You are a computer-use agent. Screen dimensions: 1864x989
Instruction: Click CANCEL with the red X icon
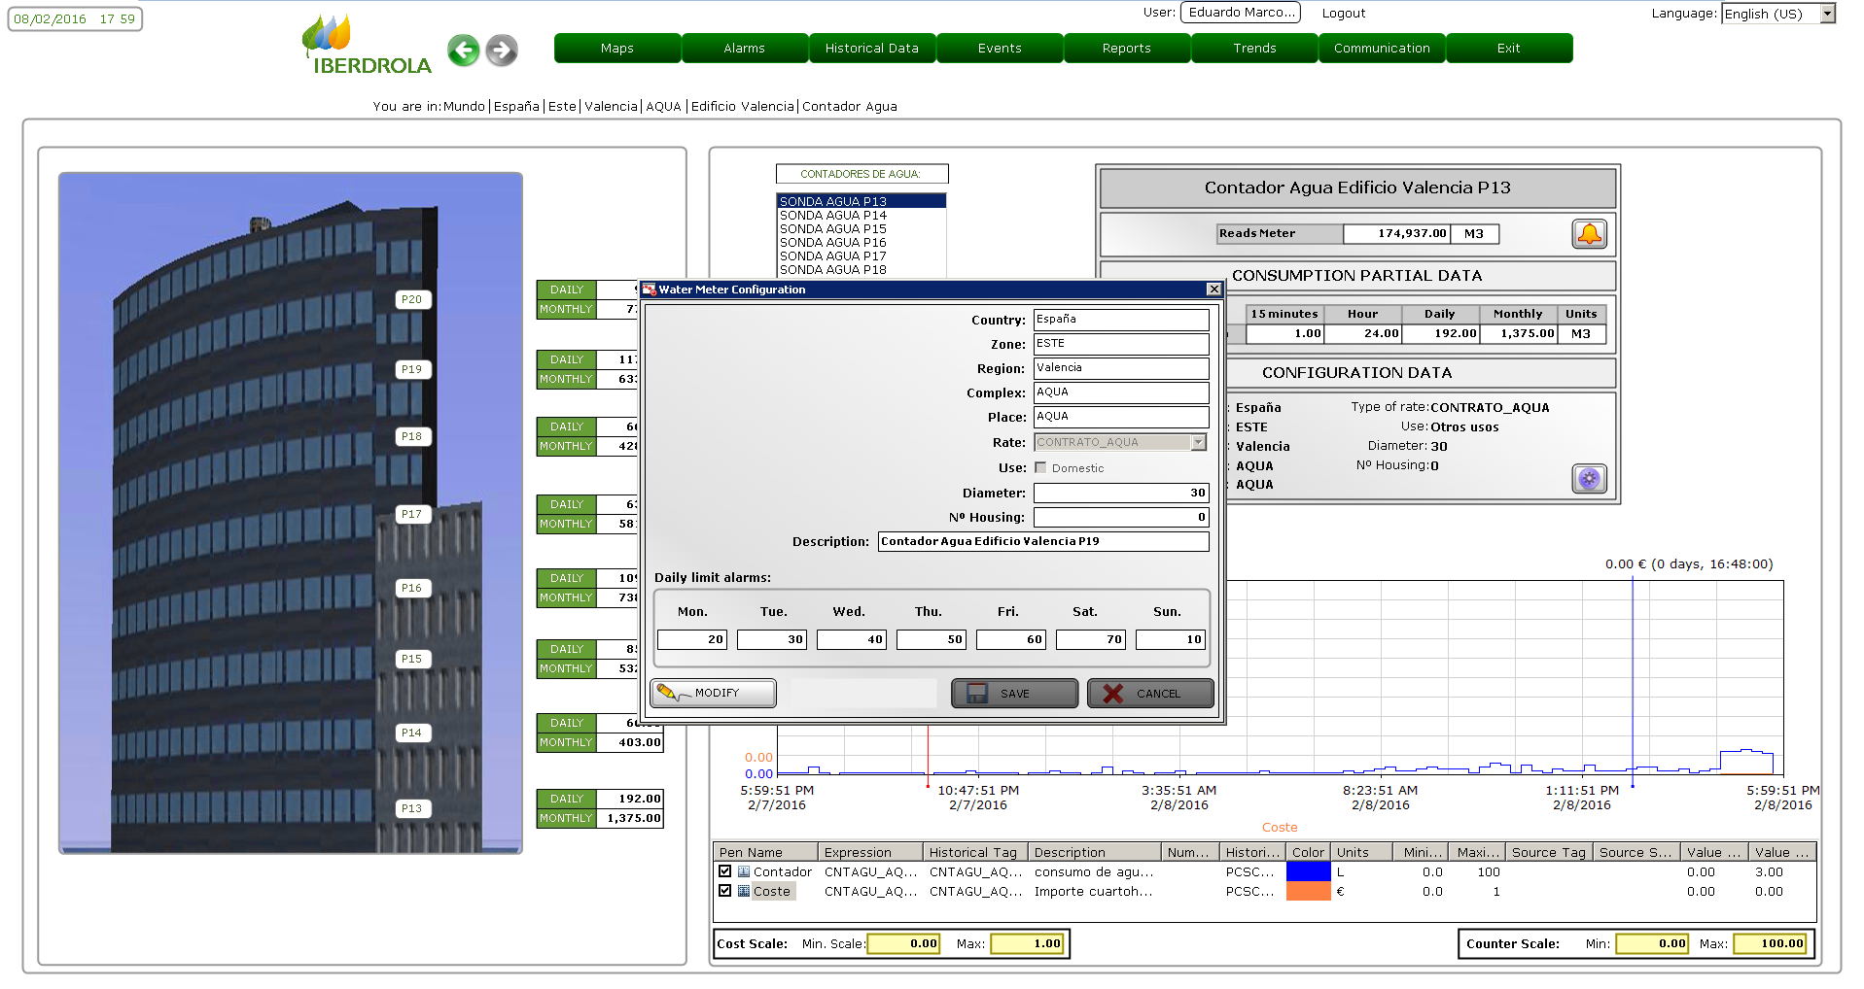click(1150, 694)
